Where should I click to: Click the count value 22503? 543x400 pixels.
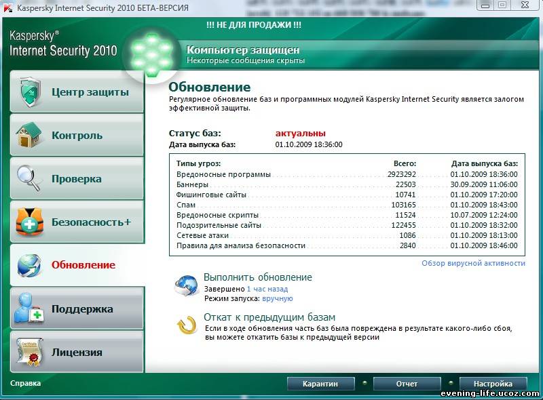[x=405, y=185]
